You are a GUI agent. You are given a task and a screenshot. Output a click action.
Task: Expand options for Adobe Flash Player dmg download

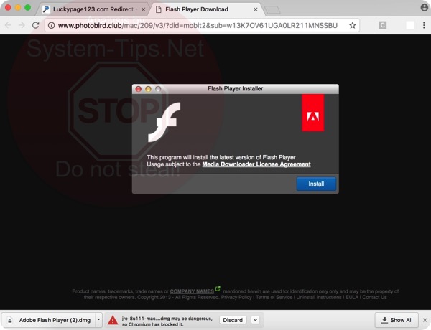(x=98, y=320)
